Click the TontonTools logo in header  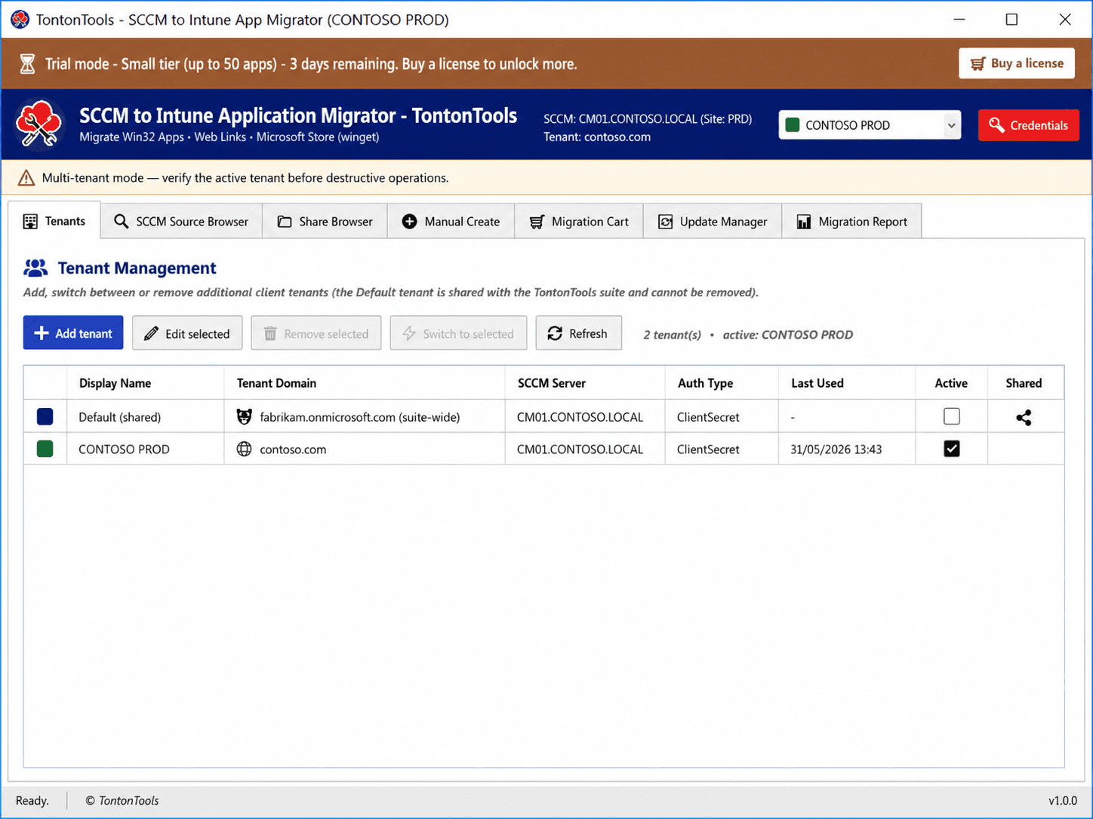(39, 124)
